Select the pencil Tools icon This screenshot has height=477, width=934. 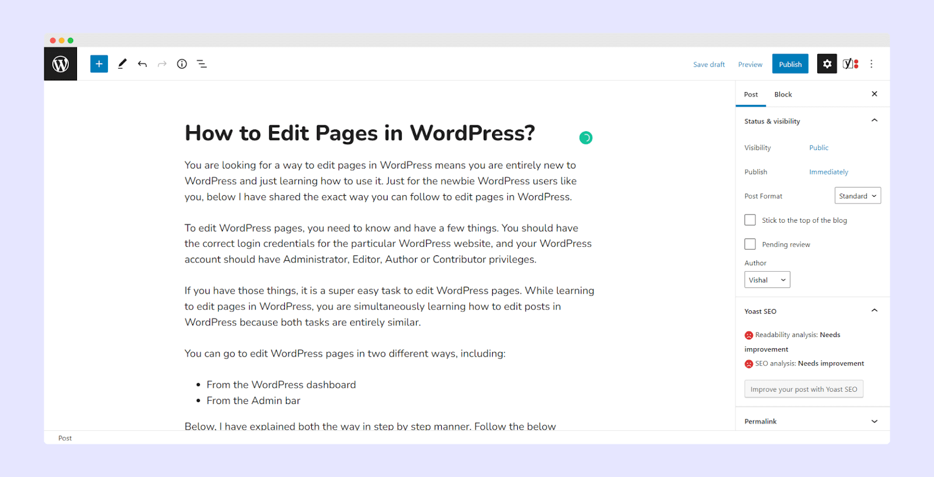[x=122, y=64]
